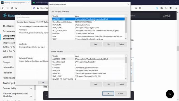Viewport: 179px width, 101px height.
Task: Close the Environment Variables dialog
Action: coord(128,4)
